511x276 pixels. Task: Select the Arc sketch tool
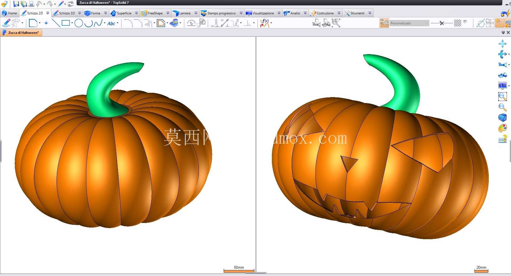(88, 23)
